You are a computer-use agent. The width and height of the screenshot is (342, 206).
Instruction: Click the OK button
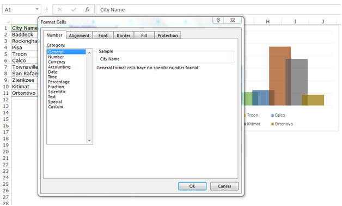(192, 186)
